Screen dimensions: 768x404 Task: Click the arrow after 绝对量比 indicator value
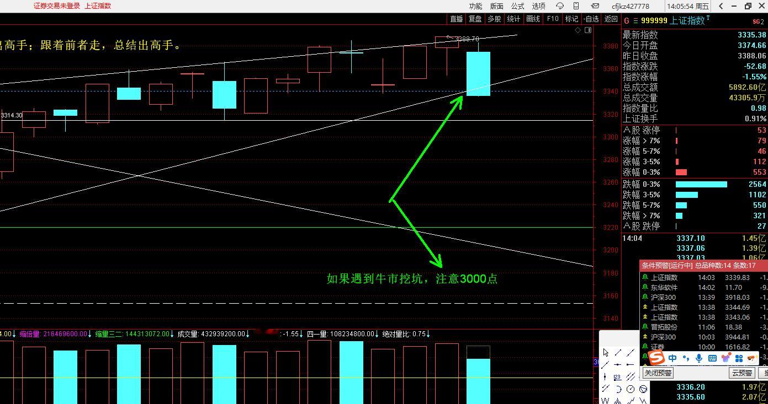(x=428, y=334)
